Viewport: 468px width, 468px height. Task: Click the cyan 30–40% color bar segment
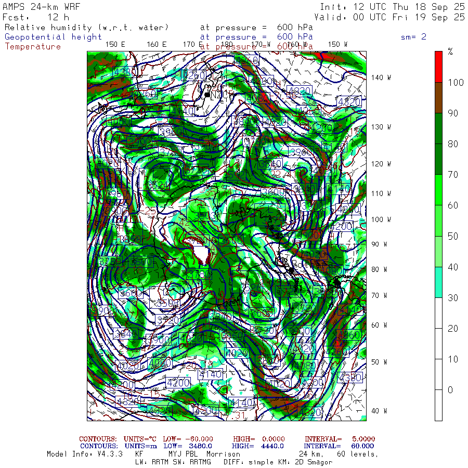tap(438, 282)
